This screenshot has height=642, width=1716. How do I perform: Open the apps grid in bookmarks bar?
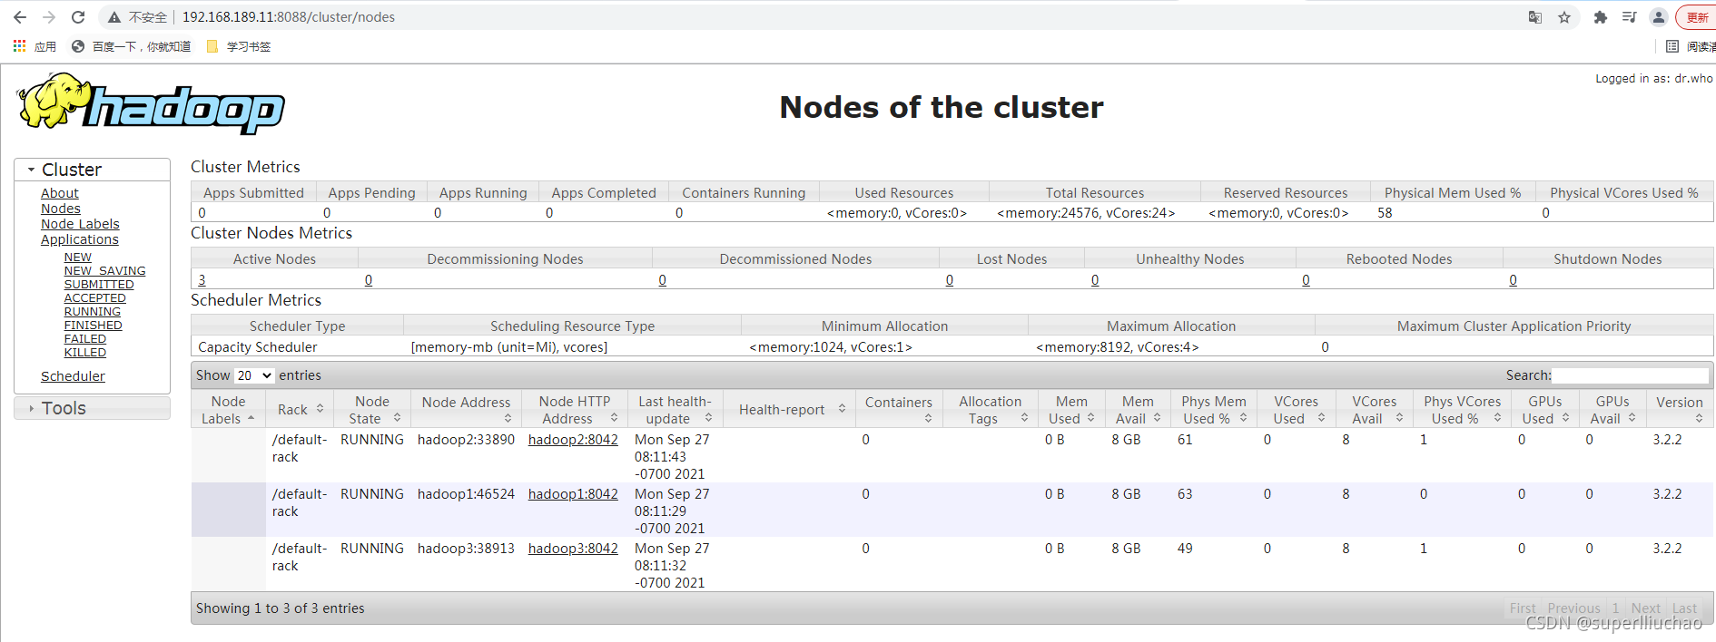(19, 46)
